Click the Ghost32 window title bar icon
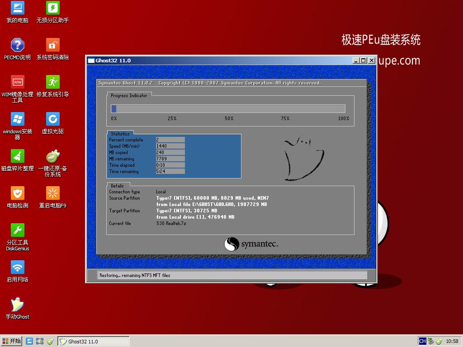This screenshot has width=463, height=347. [x=91, y=61]
